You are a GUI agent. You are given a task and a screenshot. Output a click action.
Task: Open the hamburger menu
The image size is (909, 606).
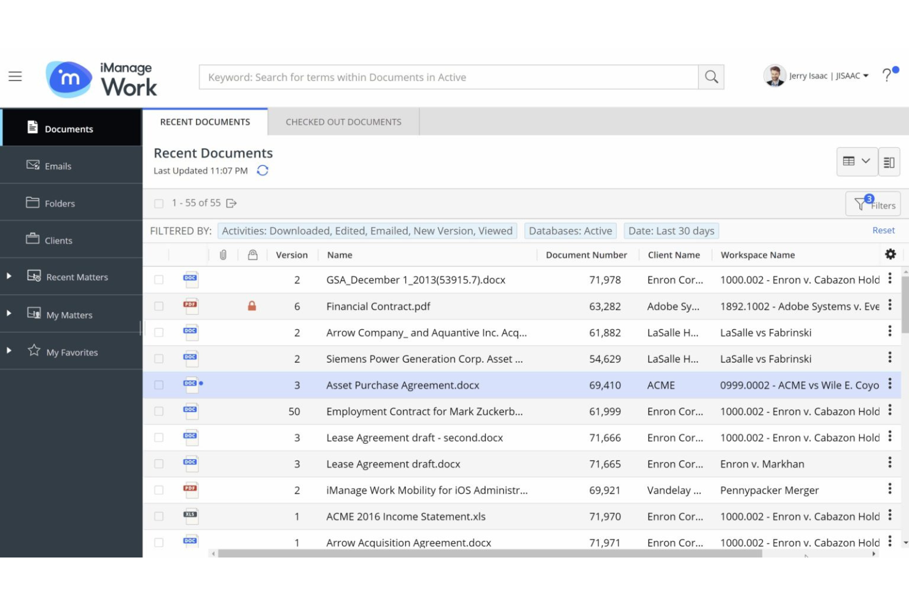coord(15,76)
